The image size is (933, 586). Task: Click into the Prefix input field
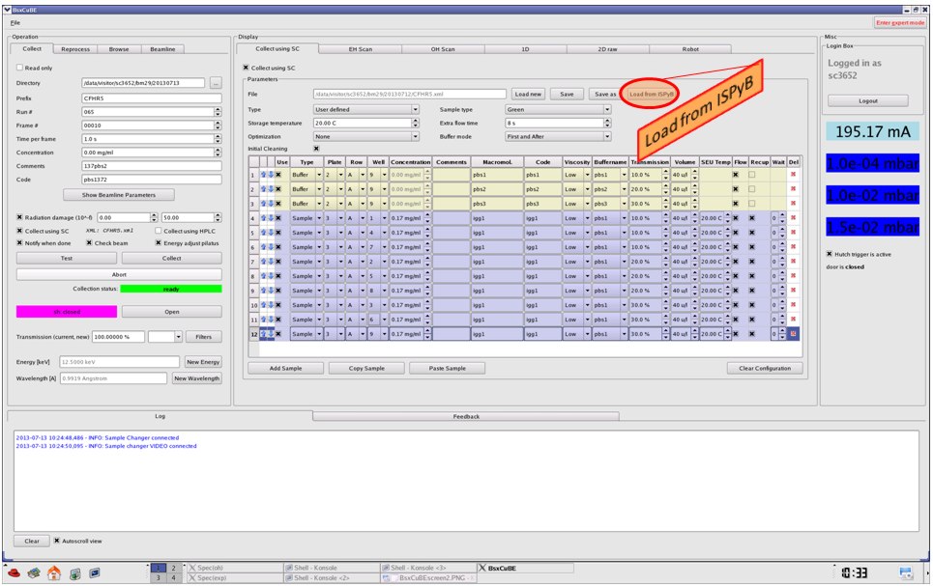click(151, 98)
